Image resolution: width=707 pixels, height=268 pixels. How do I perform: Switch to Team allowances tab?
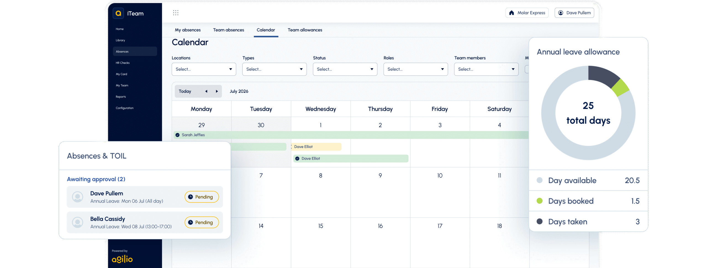click(x=305, y=30)
